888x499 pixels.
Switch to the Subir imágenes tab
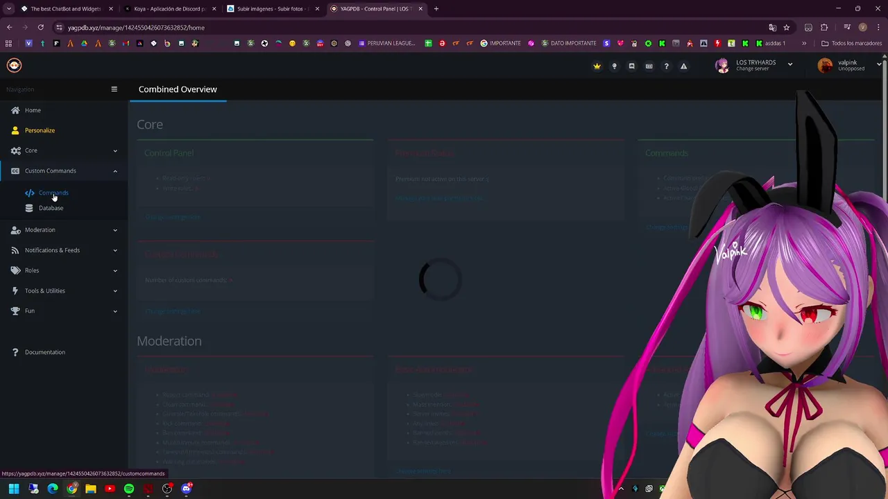[273, 9]
